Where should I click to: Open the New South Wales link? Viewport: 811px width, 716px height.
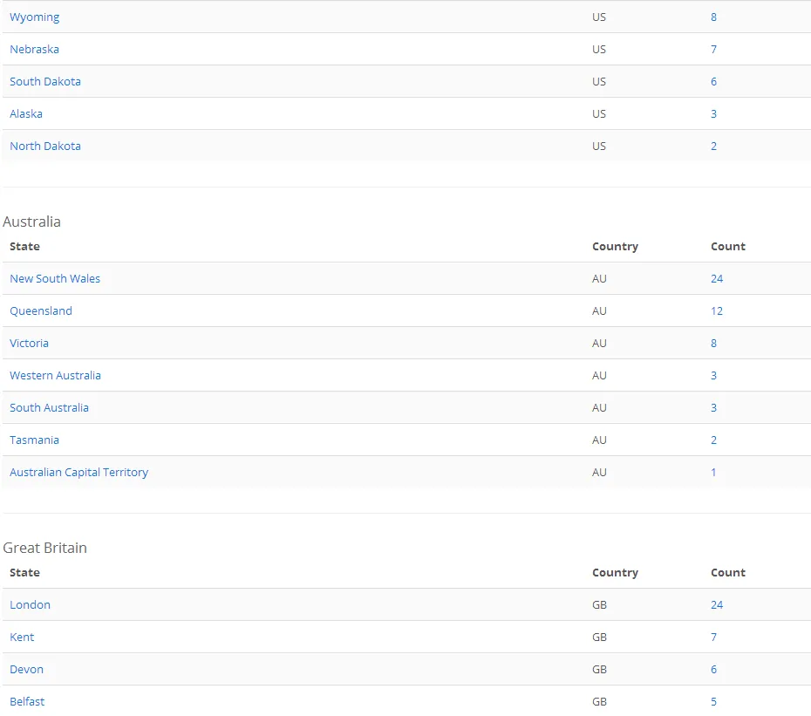55,279
